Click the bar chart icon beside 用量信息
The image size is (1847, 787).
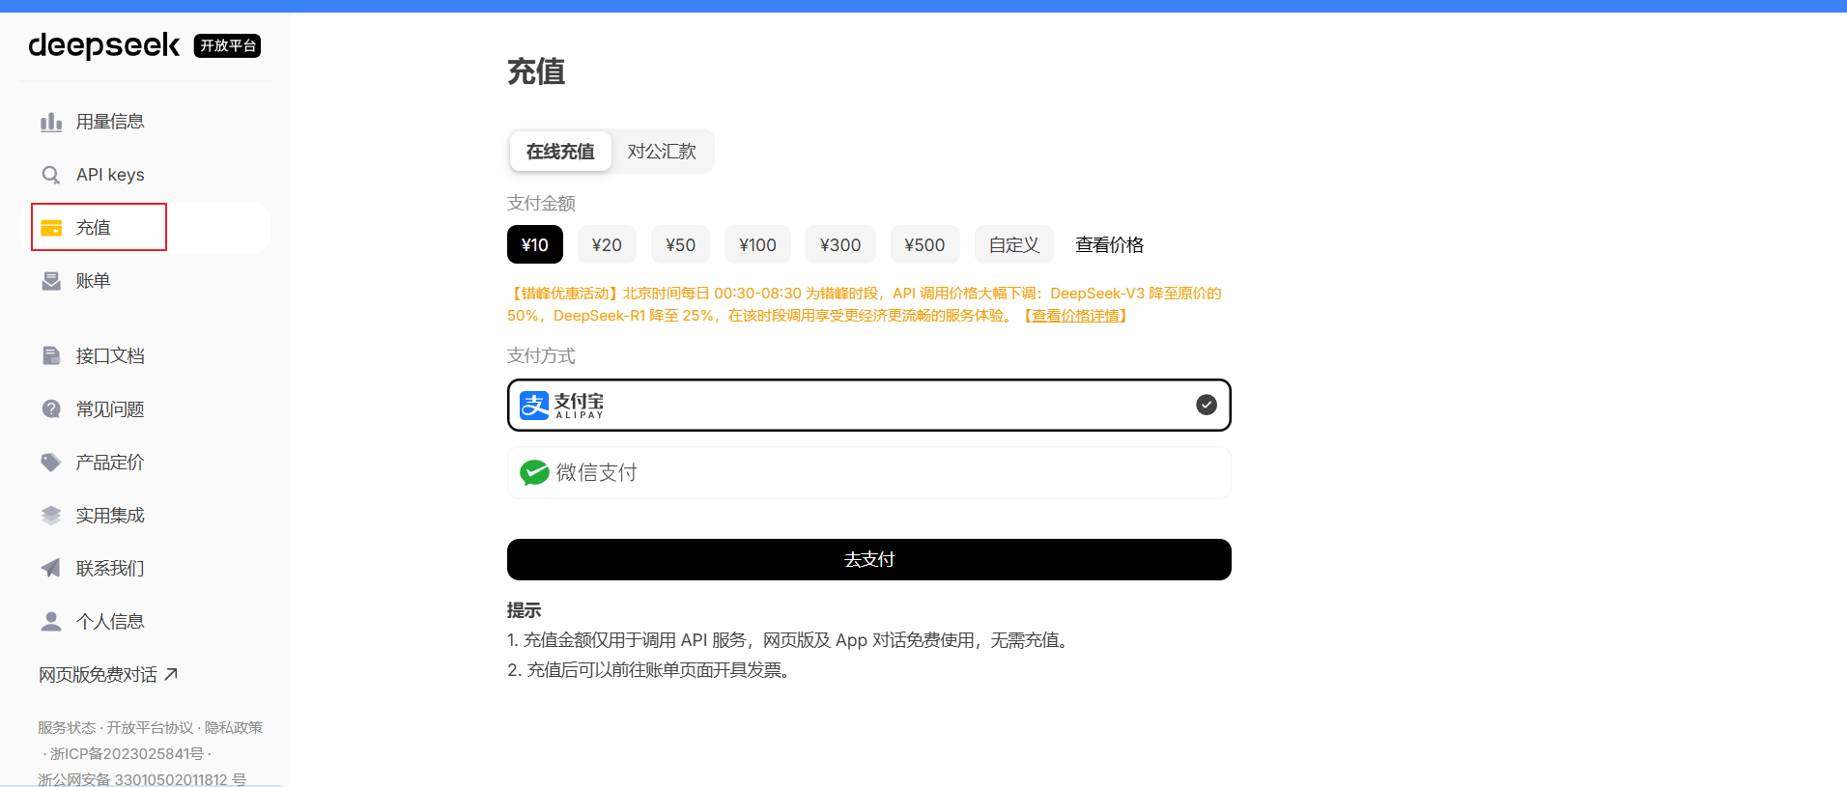(x=51, y=122)
